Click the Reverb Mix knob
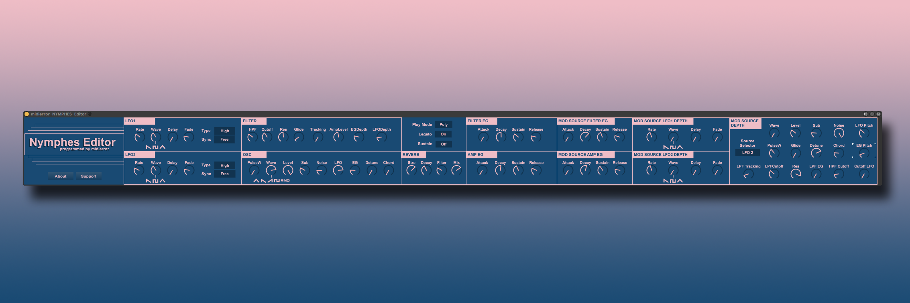The height and width of the screenshot is (303, 910). point(456,170)
